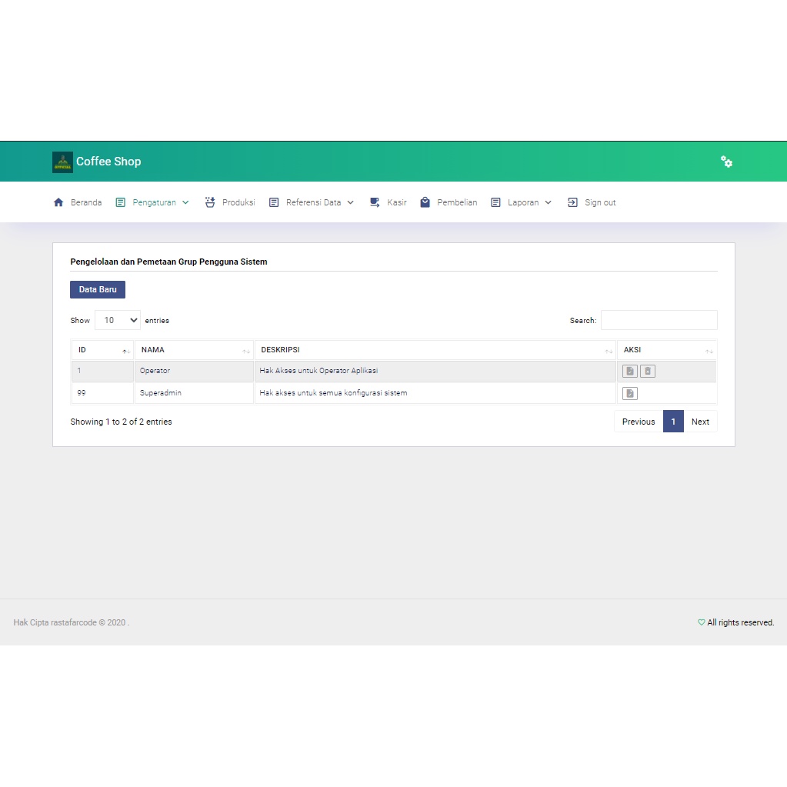This screenshot has height=787, width=787.
Task: Expand the Pengaturan menu chevron
Action: click(x=185, y=202)
